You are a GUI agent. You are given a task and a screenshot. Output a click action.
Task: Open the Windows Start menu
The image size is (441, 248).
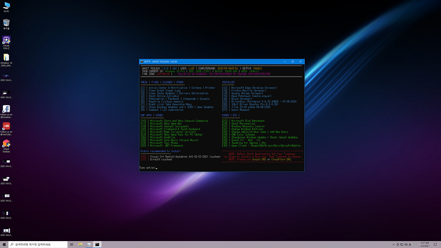4,244
